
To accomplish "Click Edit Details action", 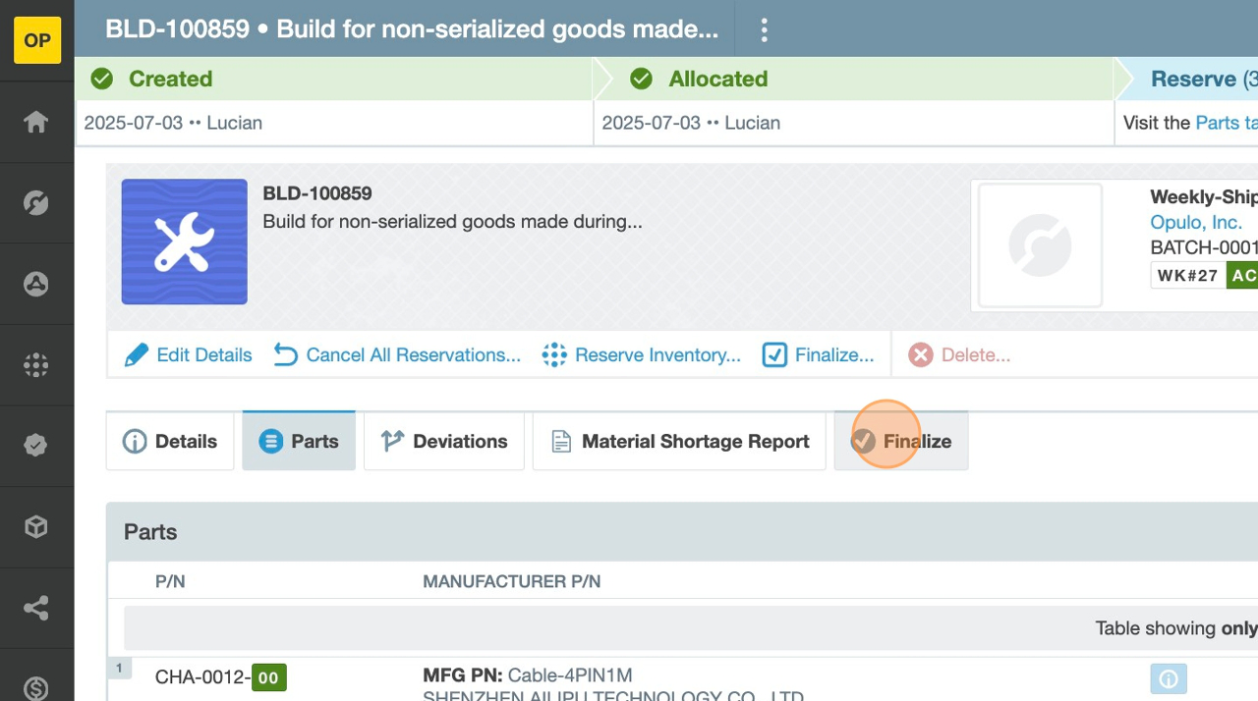I will click(188, 355).
